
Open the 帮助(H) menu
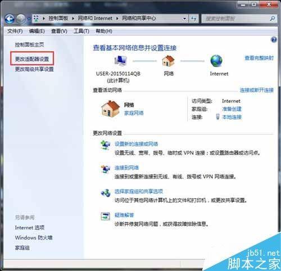104,31
